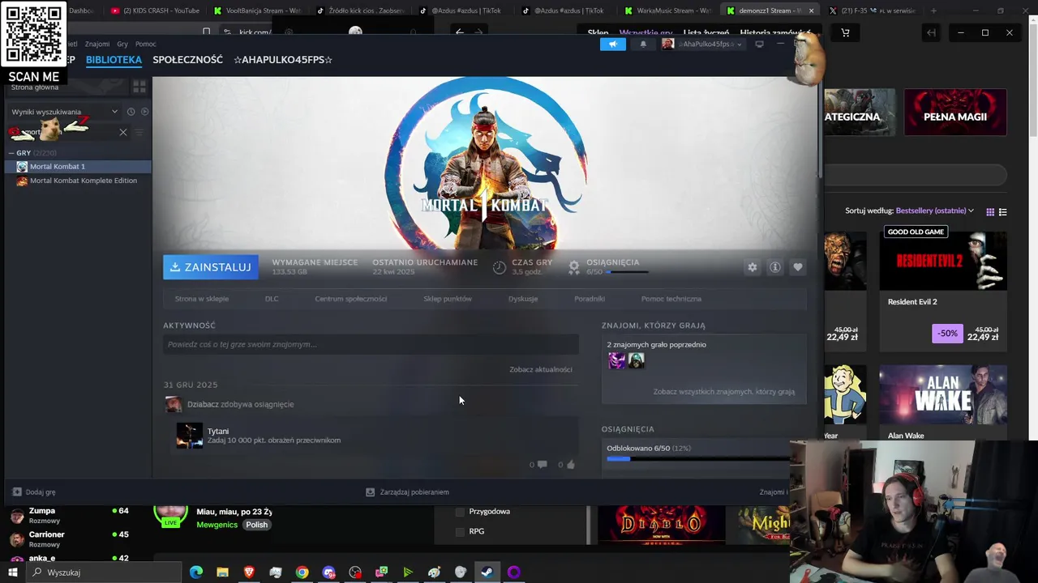
Task: Expand Wyniki wyszukiwania dropdown
Action: [64, 112]
